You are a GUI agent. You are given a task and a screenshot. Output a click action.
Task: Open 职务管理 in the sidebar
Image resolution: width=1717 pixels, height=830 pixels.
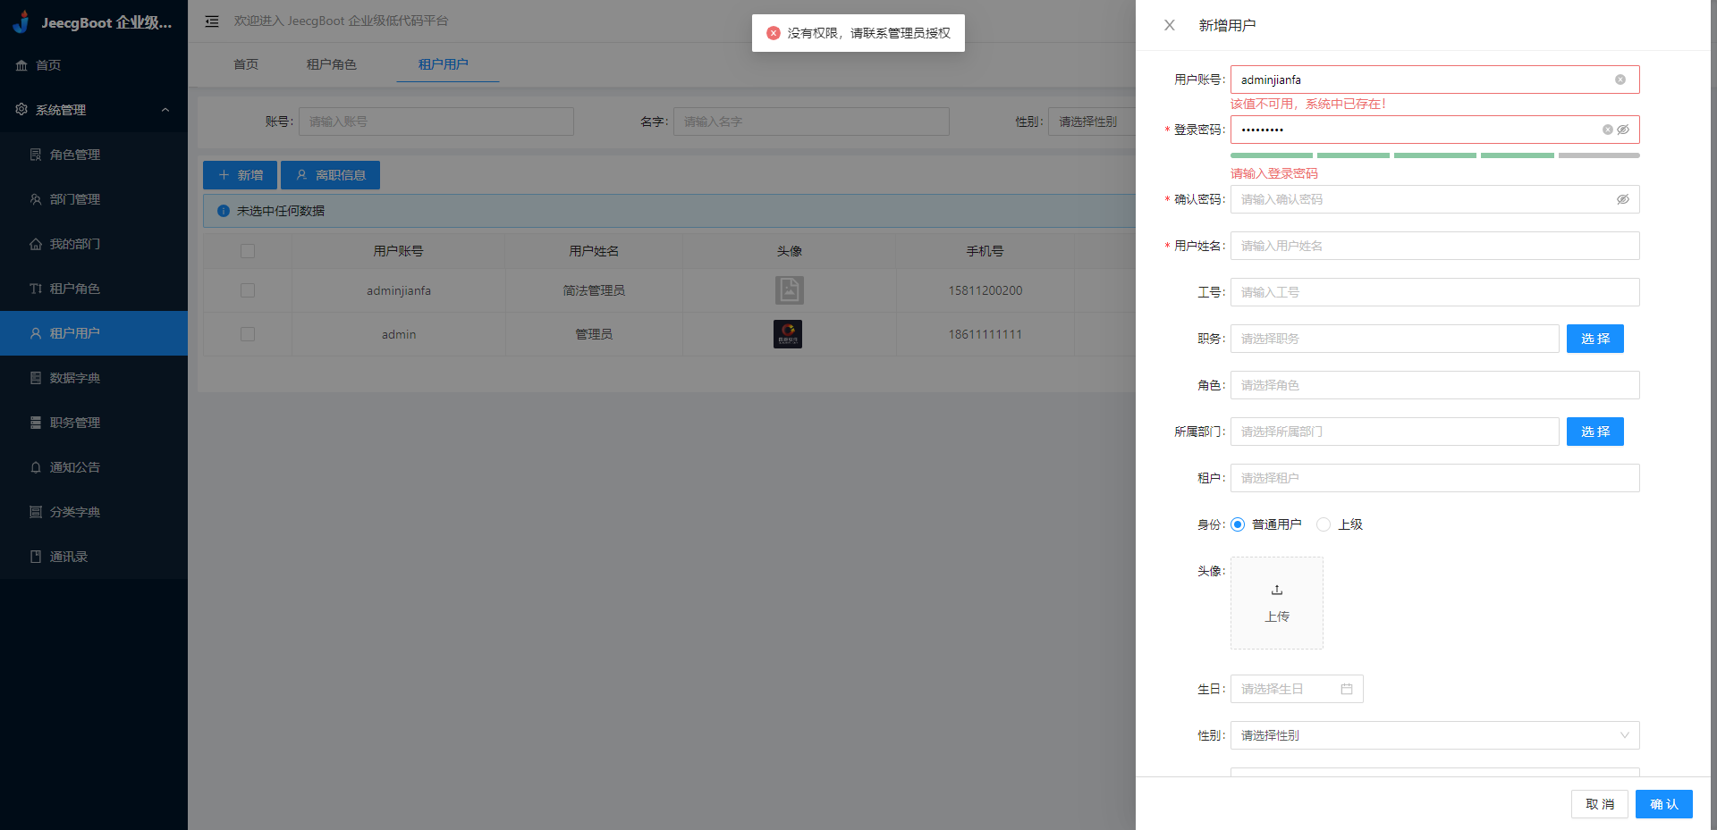click(94, 423)
